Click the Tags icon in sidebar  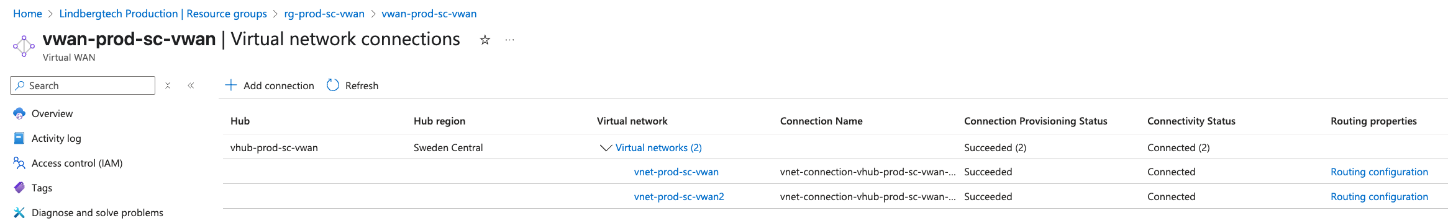tap(19, 188)
